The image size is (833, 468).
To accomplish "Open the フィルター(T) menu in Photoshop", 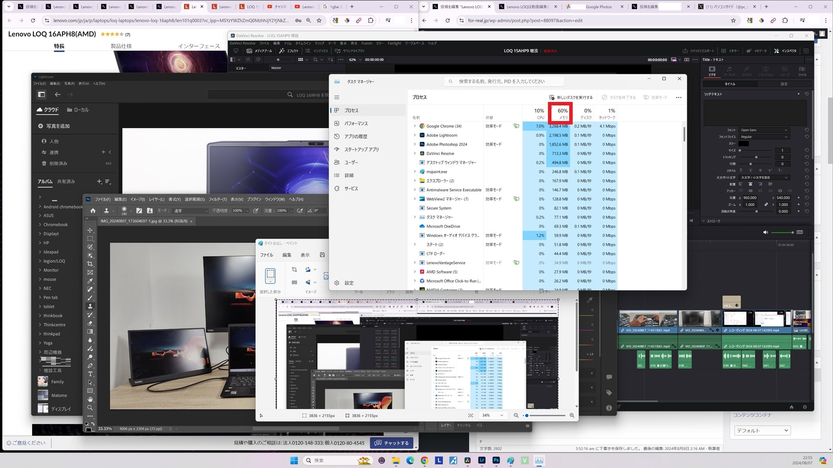I will pos(217,200).
